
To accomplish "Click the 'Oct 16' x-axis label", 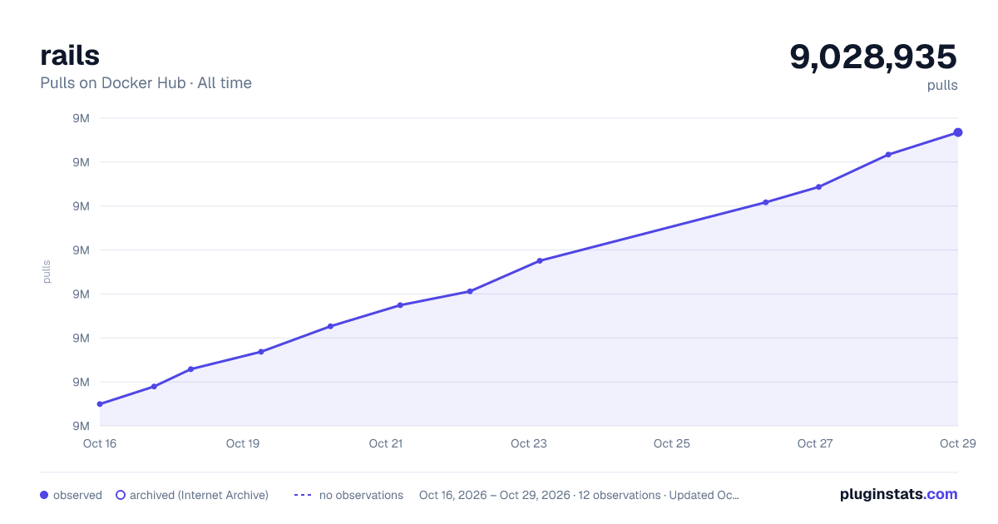I will [x=100, y=443].
